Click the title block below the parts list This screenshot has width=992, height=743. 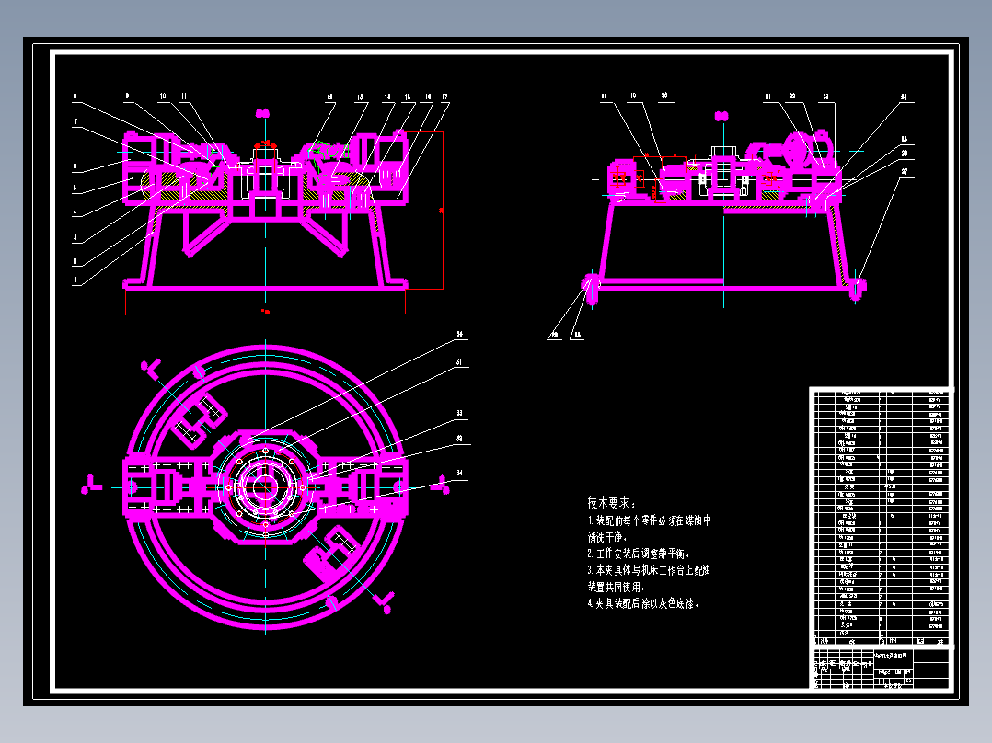(882, 669)
